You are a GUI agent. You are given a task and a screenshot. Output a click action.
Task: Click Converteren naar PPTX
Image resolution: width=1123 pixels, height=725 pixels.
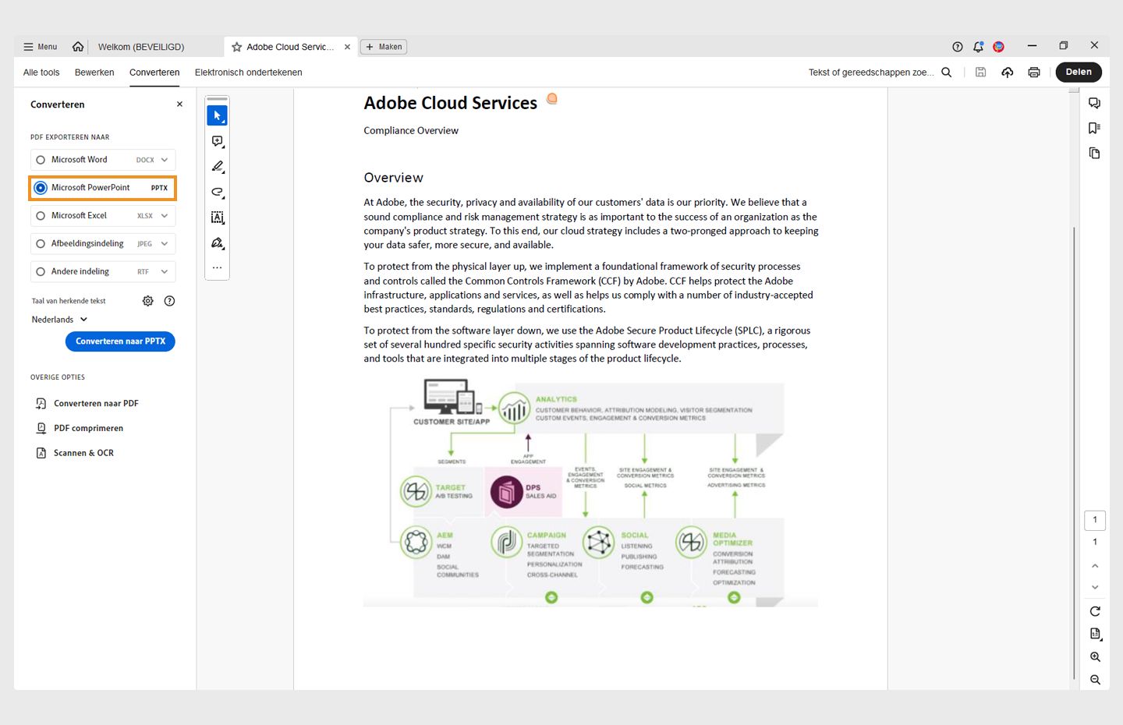point(120,341)
